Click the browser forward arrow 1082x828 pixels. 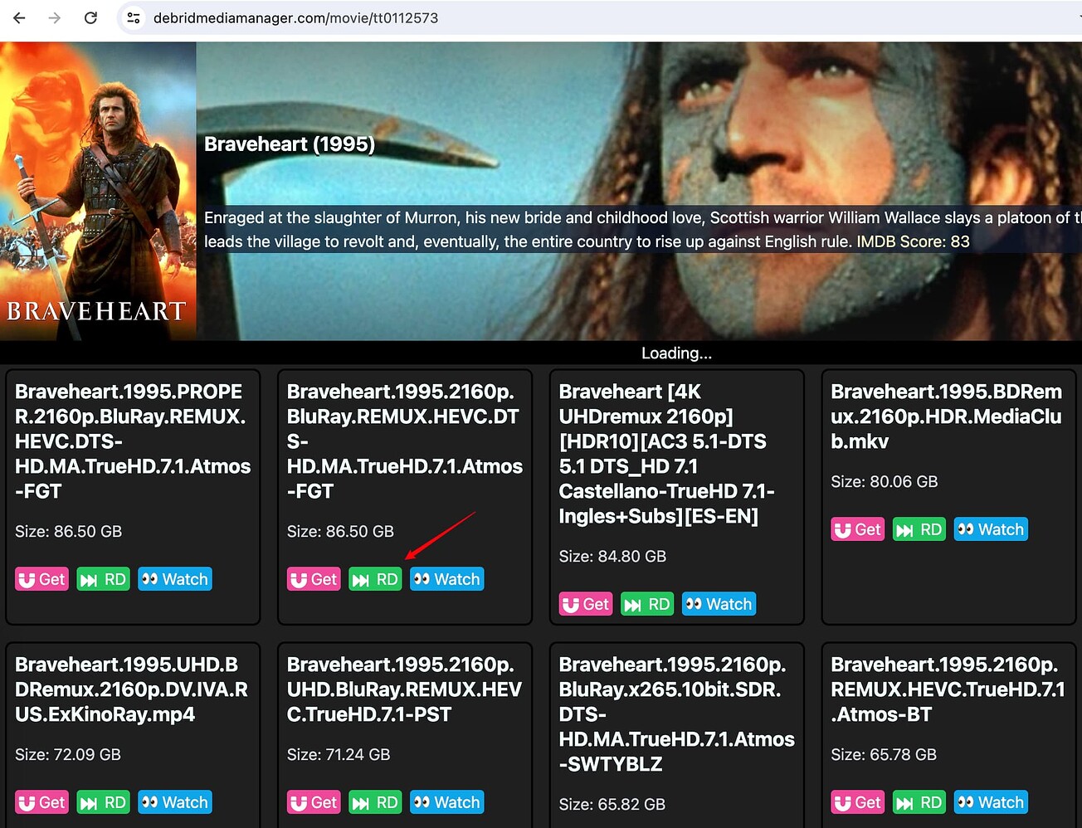55,17
